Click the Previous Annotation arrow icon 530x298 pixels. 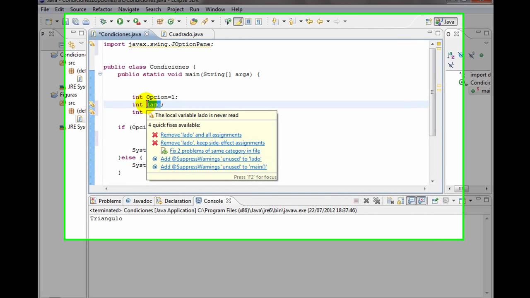coord(291,22)
